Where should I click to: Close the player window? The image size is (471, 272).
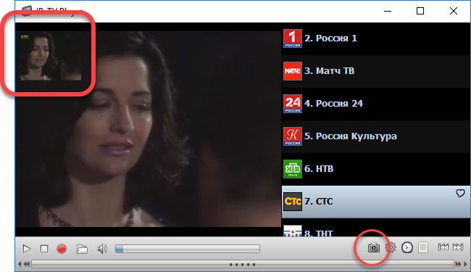coord(454,11)
